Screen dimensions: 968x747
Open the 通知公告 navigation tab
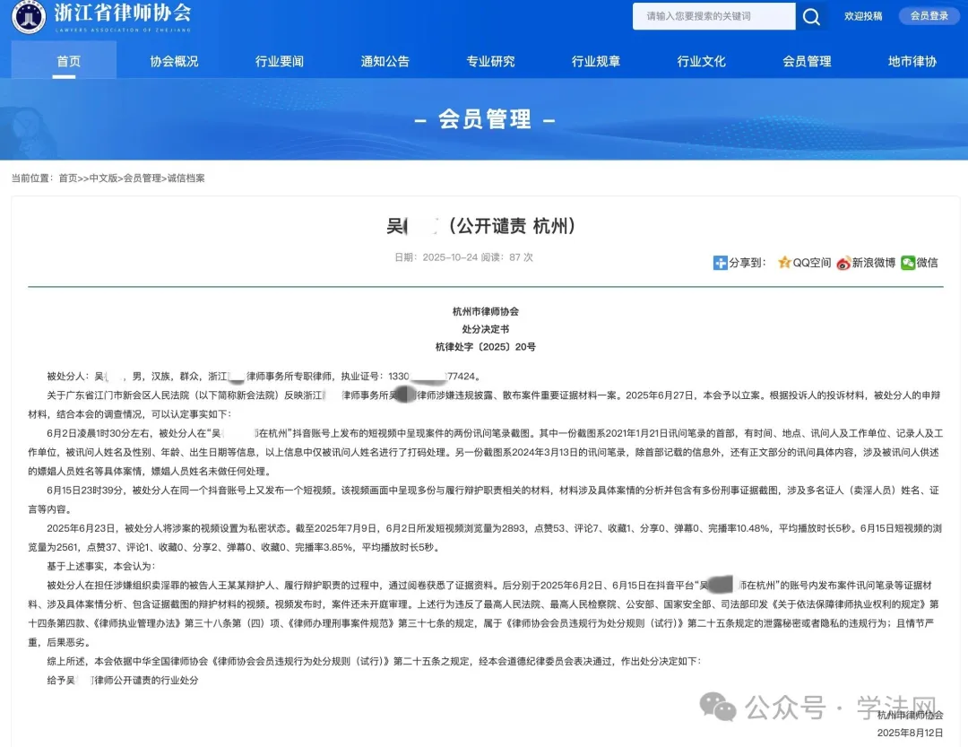coord(385,61)
